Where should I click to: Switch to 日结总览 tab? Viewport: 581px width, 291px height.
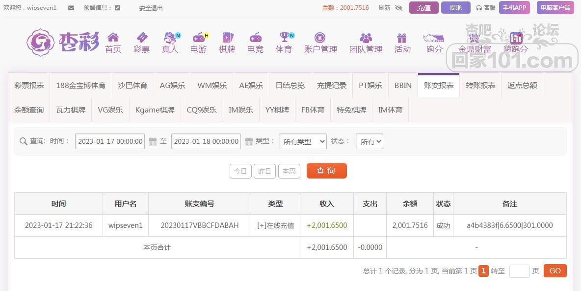(290, 85)
